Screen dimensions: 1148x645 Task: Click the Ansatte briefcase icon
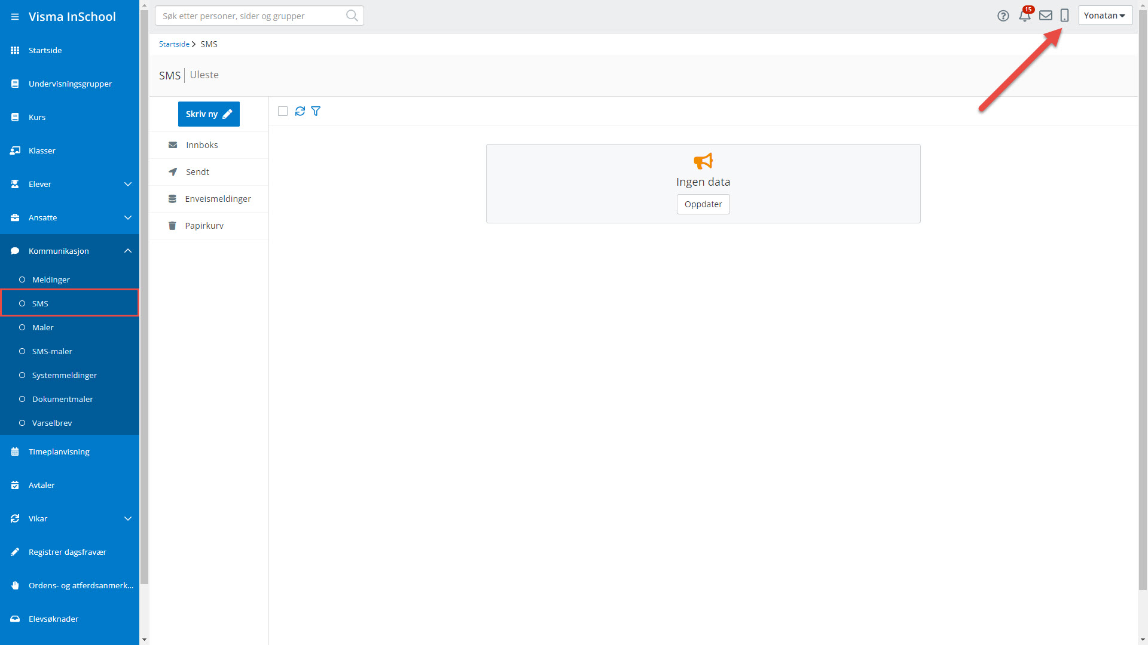pos(15,217)
